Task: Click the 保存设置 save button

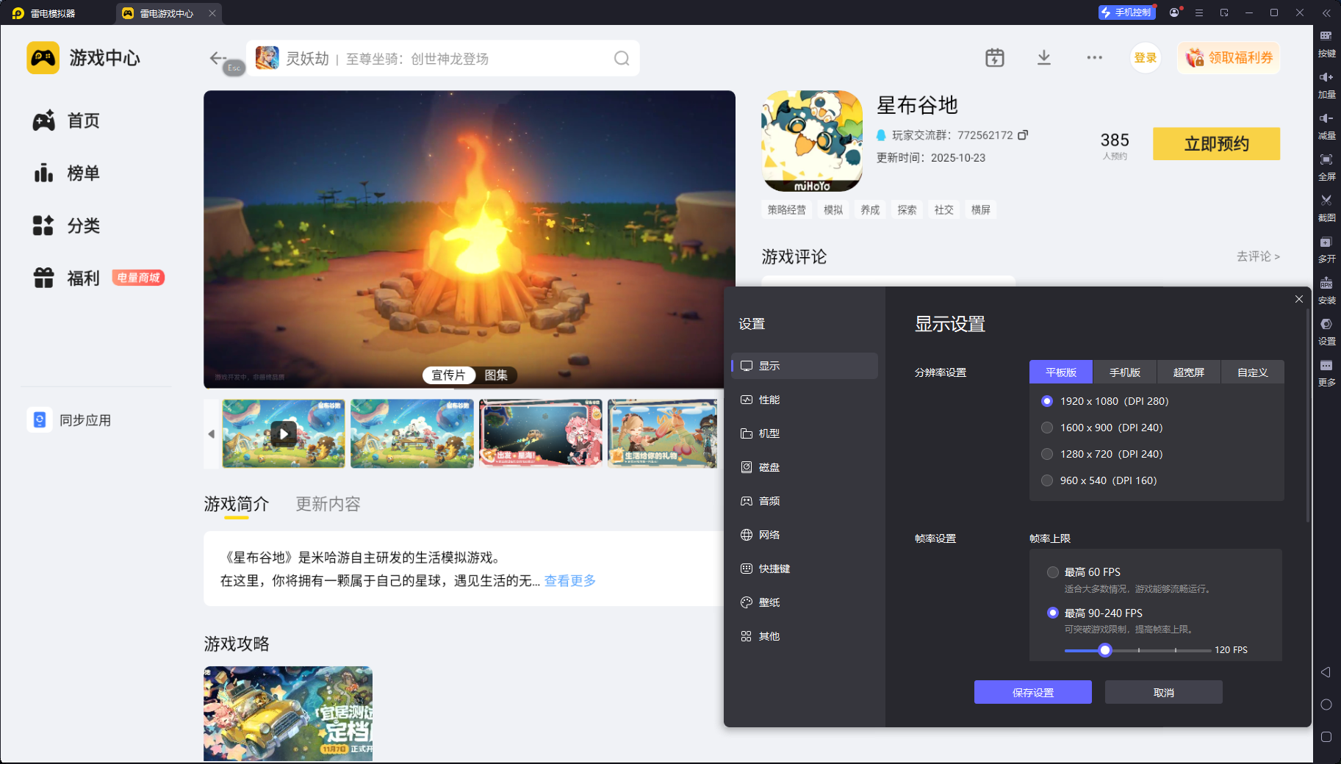Action: tap(1033, 692)
